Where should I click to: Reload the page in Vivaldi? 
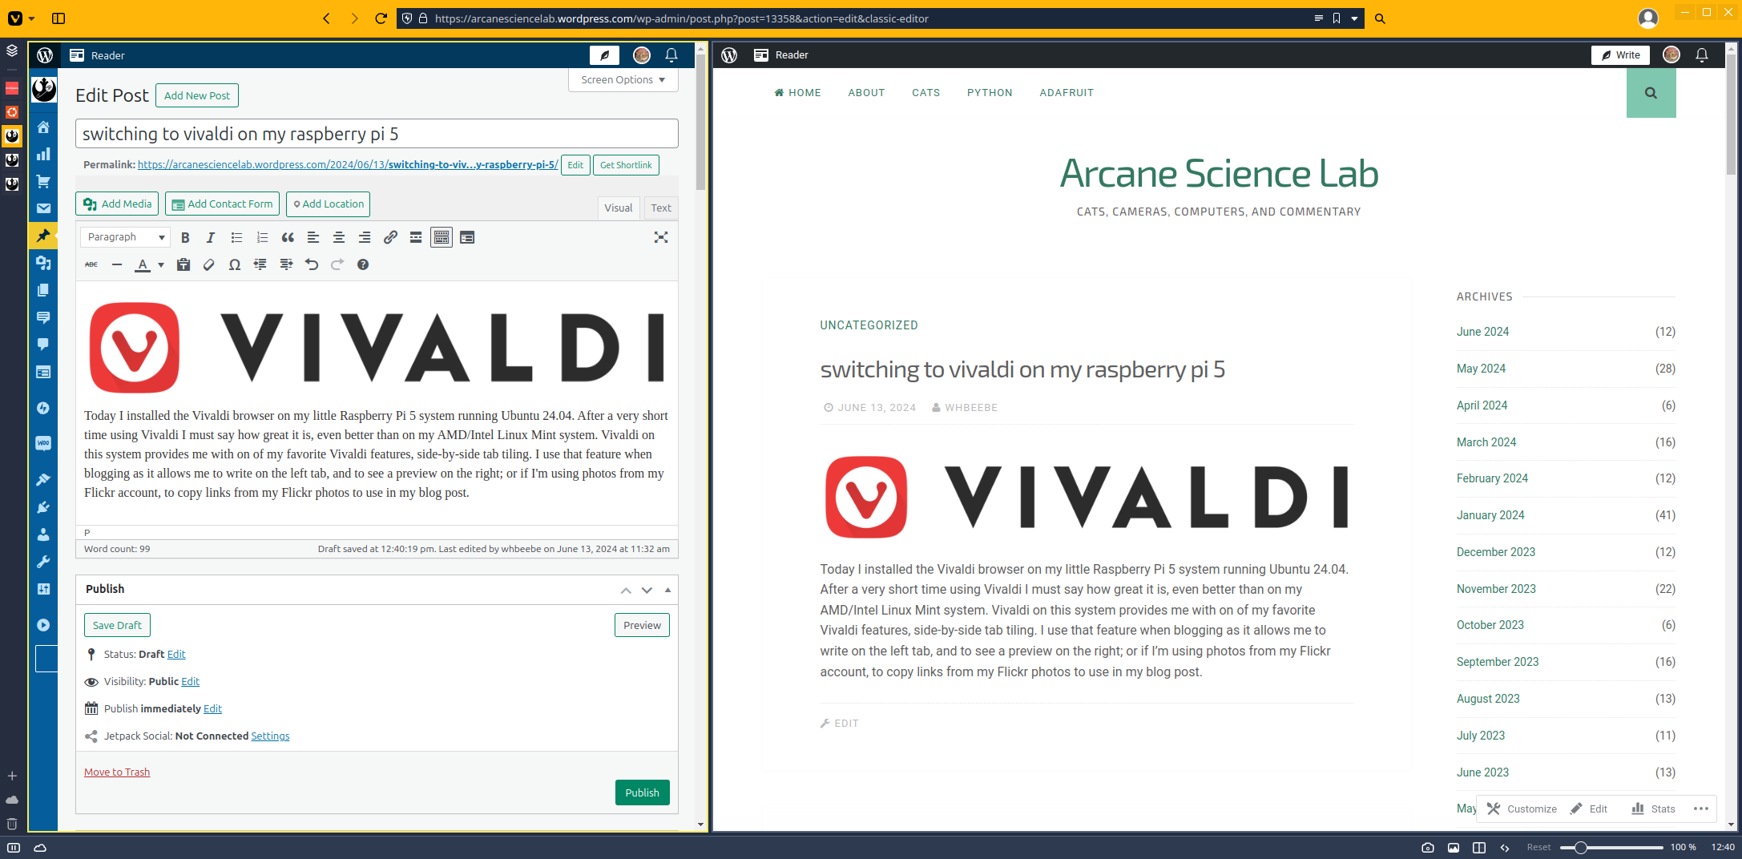(381, 18)
